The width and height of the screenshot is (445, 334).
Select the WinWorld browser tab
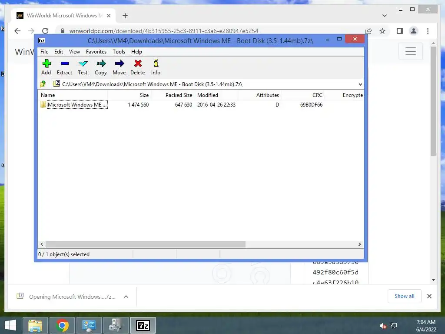[x=64, y=16]
